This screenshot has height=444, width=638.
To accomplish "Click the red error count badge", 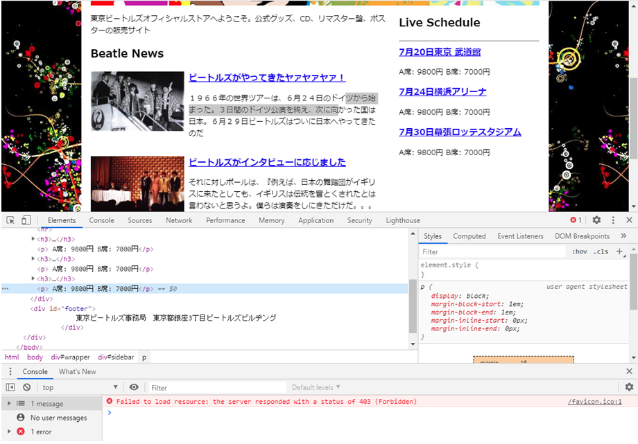I will (576, 220).
